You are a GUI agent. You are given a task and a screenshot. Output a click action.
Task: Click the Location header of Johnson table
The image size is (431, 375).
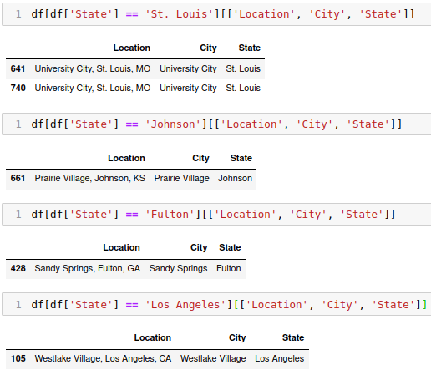click(126, 158)
